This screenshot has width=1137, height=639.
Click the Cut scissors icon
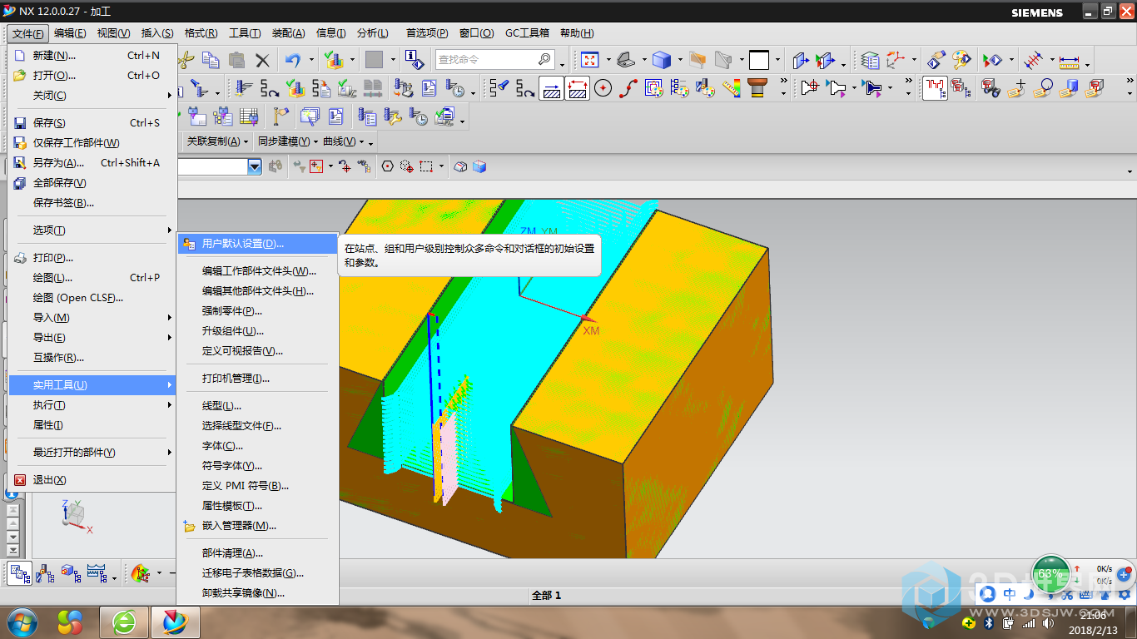pyautogui.click(x=186, y=60)
